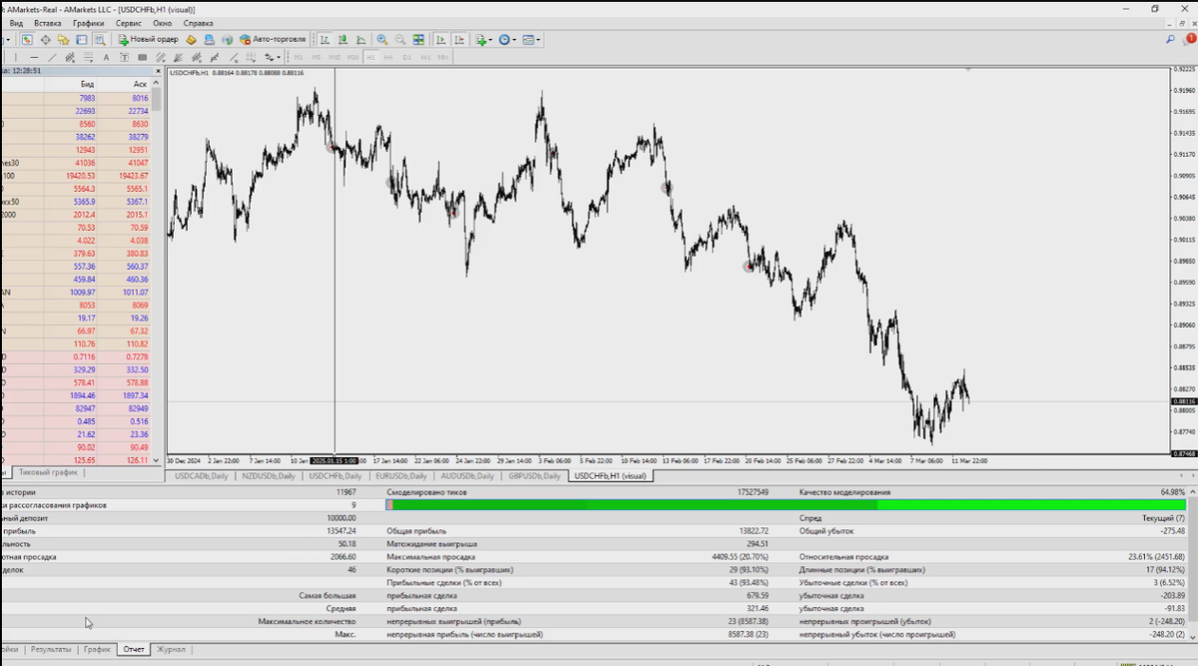Select the Text label tool A
The image size is (1198, 666).
coord(106,58)
